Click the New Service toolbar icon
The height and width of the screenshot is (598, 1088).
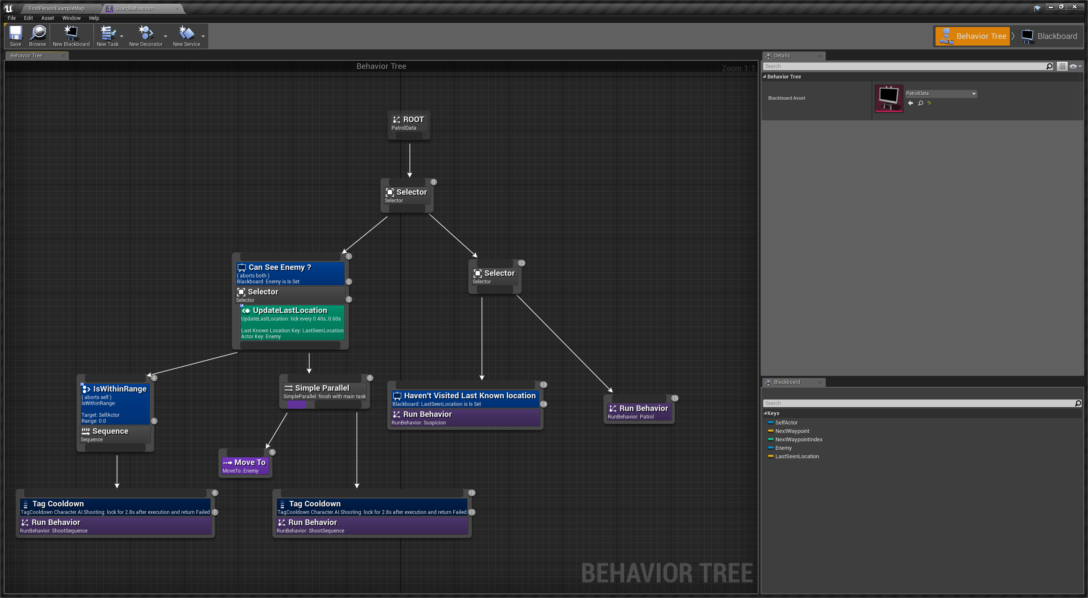[x=186, y=35]
